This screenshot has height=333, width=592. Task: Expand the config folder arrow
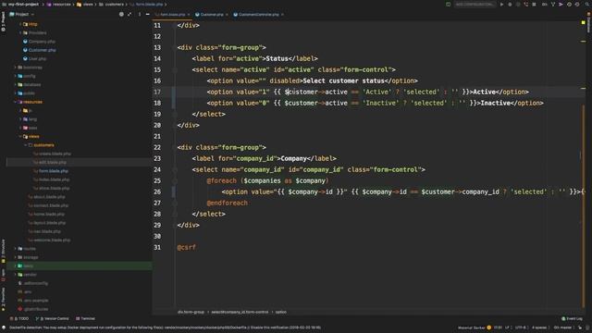tap(16, 76)
